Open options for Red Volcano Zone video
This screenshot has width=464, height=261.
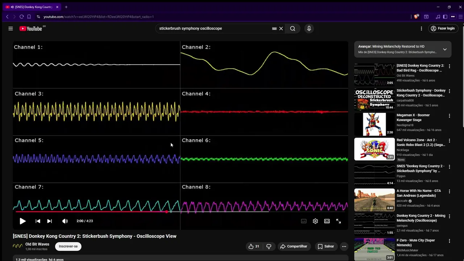pos(449,141)
